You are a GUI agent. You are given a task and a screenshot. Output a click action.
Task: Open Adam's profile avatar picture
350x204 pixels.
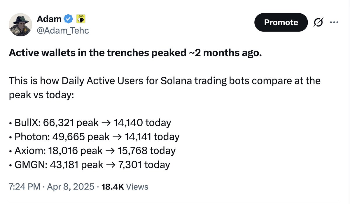[x=20, y=25]
